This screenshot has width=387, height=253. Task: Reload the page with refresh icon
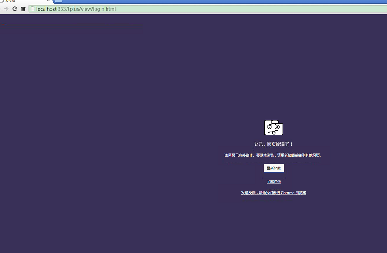(x=15, y=9)
